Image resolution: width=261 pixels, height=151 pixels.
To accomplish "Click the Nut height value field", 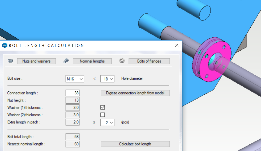I will tap(72, 100).
